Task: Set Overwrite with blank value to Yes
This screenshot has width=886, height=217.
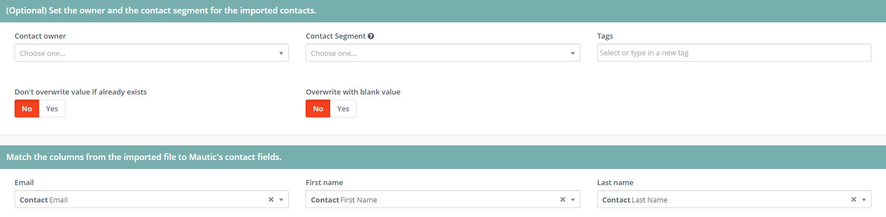Action: (343, 108)
